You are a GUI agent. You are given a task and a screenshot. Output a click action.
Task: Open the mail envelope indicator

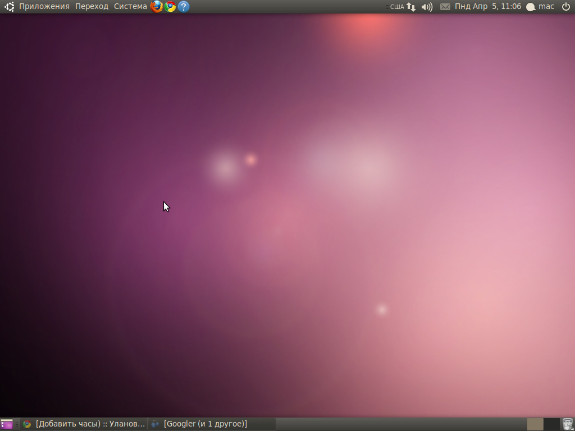pyautogui.click(x=445, y=6)
